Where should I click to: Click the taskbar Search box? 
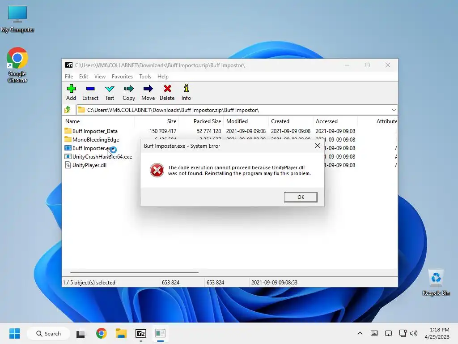pos(48,333)
